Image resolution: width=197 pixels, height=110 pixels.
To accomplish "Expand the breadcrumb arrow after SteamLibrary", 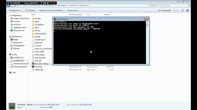I will [x=55, y=5].
